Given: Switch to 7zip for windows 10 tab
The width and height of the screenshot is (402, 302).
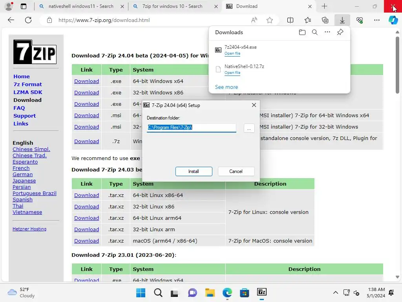Looking at the screenshot, I should pyautogui.click(x=172, y=6).
